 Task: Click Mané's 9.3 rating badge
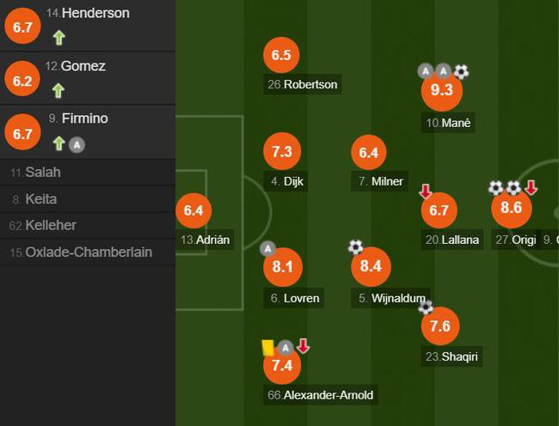point(441,92)
